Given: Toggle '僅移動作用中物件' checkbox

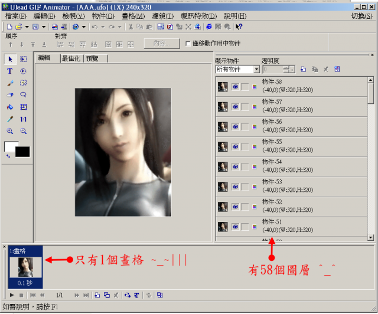Looking at the screenshot, I should click(x=188, y=44).
